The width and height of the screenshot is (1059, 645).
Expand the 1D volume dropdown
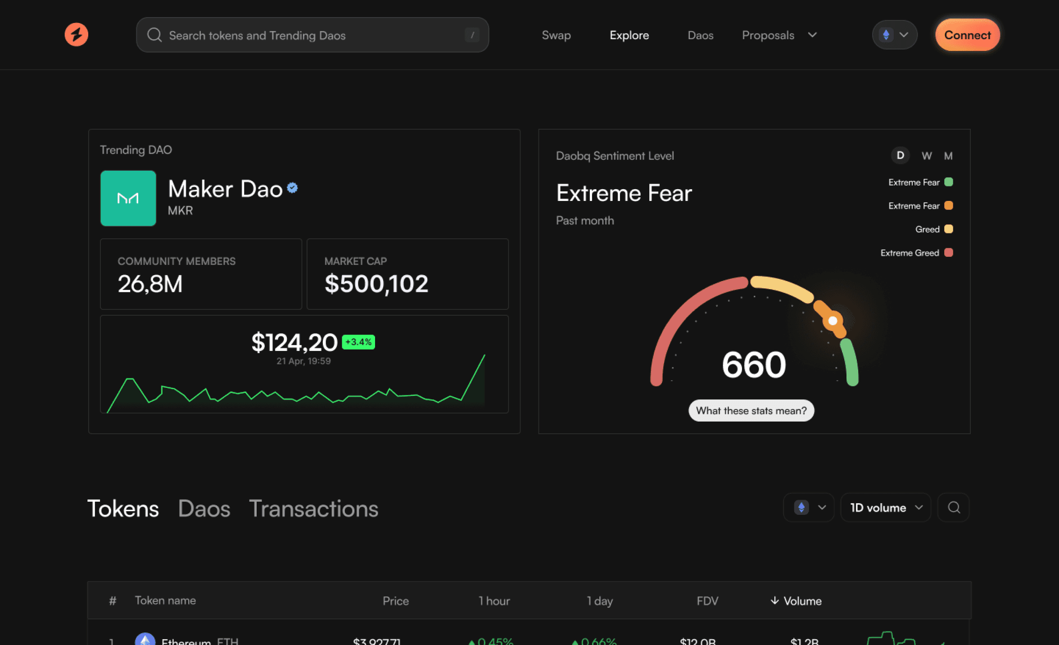pos(885,508)
